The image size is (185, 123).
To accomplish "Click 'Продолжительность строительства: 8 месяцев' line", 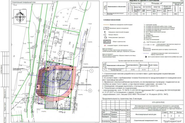I will pyautogui.click(x=122, y=99).
